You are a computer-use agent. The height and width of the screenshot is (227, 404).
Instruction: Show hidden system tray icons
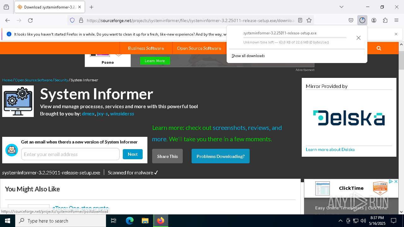[x=340, y=221]
